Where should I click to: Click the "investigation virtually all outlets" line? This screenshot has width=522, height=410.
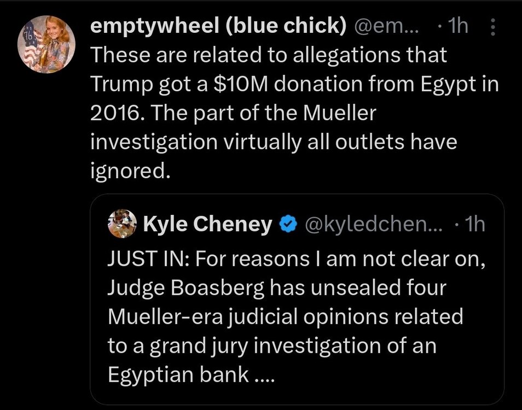273,142
